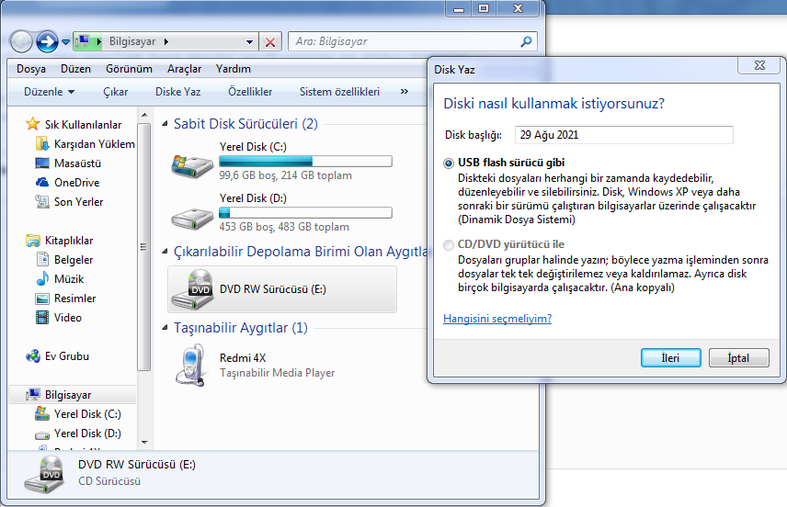Minimize the Bilgisayar explorer window
Viewport: 787px width, 507px height.
tap(459, 8)
